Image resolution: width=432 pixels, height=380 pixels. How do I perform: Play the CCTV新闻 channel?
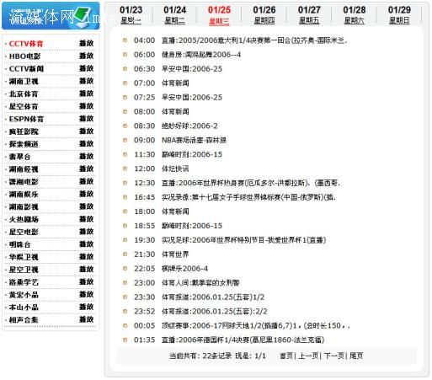pyautogui.click(x=86, y=68)
